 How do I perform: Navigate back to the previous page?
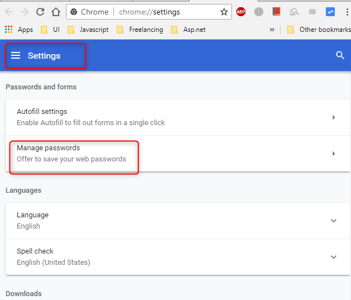pos(10,12)
